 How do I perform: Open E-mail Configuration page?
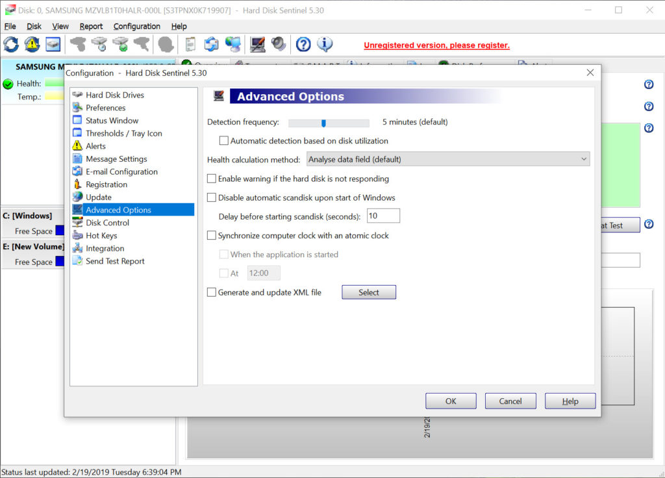121,171
